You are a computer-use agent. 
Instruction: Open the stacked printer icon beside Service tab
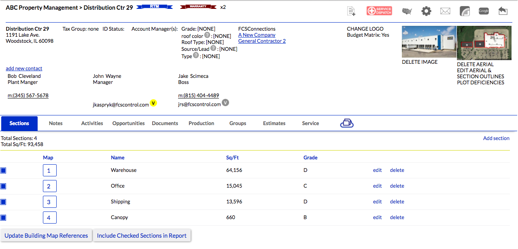point(347,123)
